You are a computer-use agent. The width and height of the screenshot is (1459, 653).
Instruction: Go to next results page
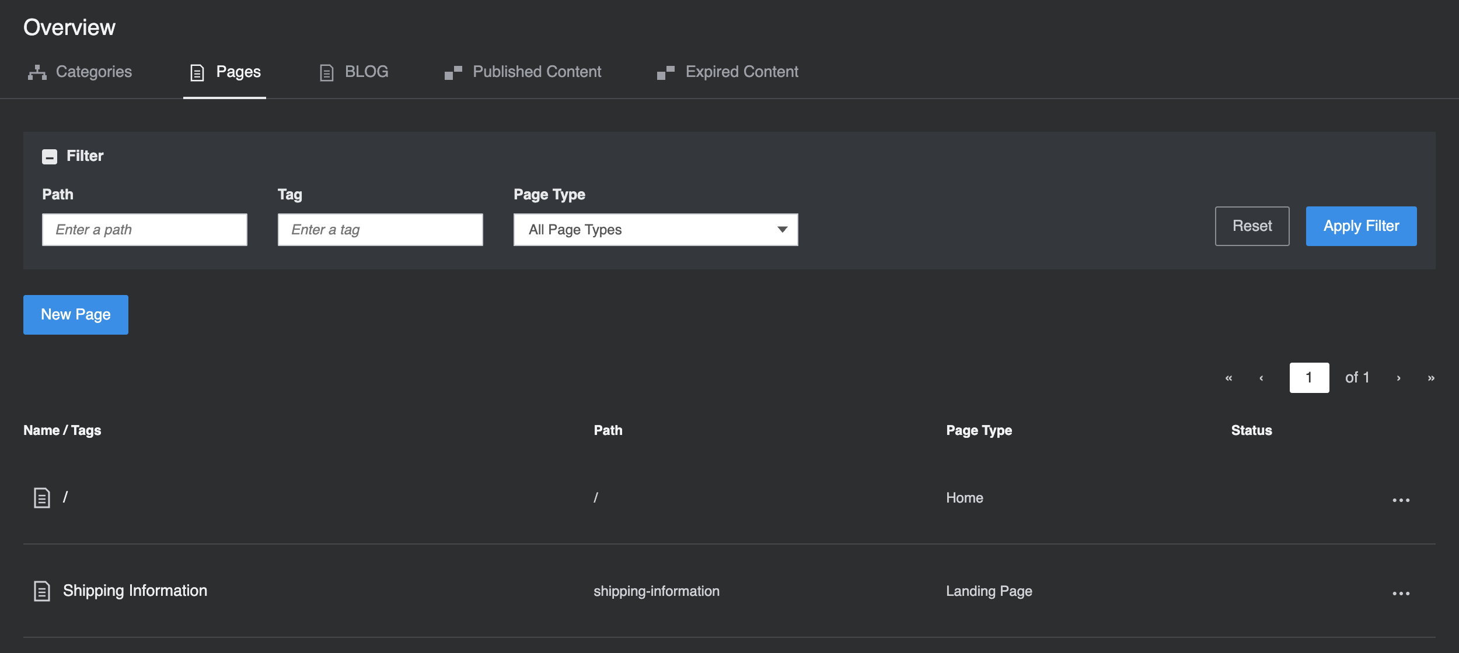pos(1398,378)
